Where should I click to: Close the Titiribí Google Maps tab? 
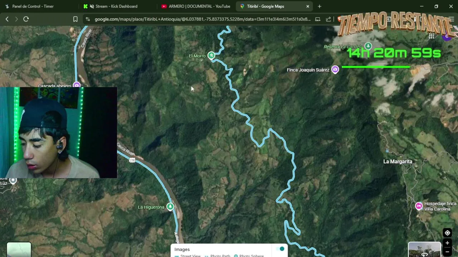pos(308,6)
